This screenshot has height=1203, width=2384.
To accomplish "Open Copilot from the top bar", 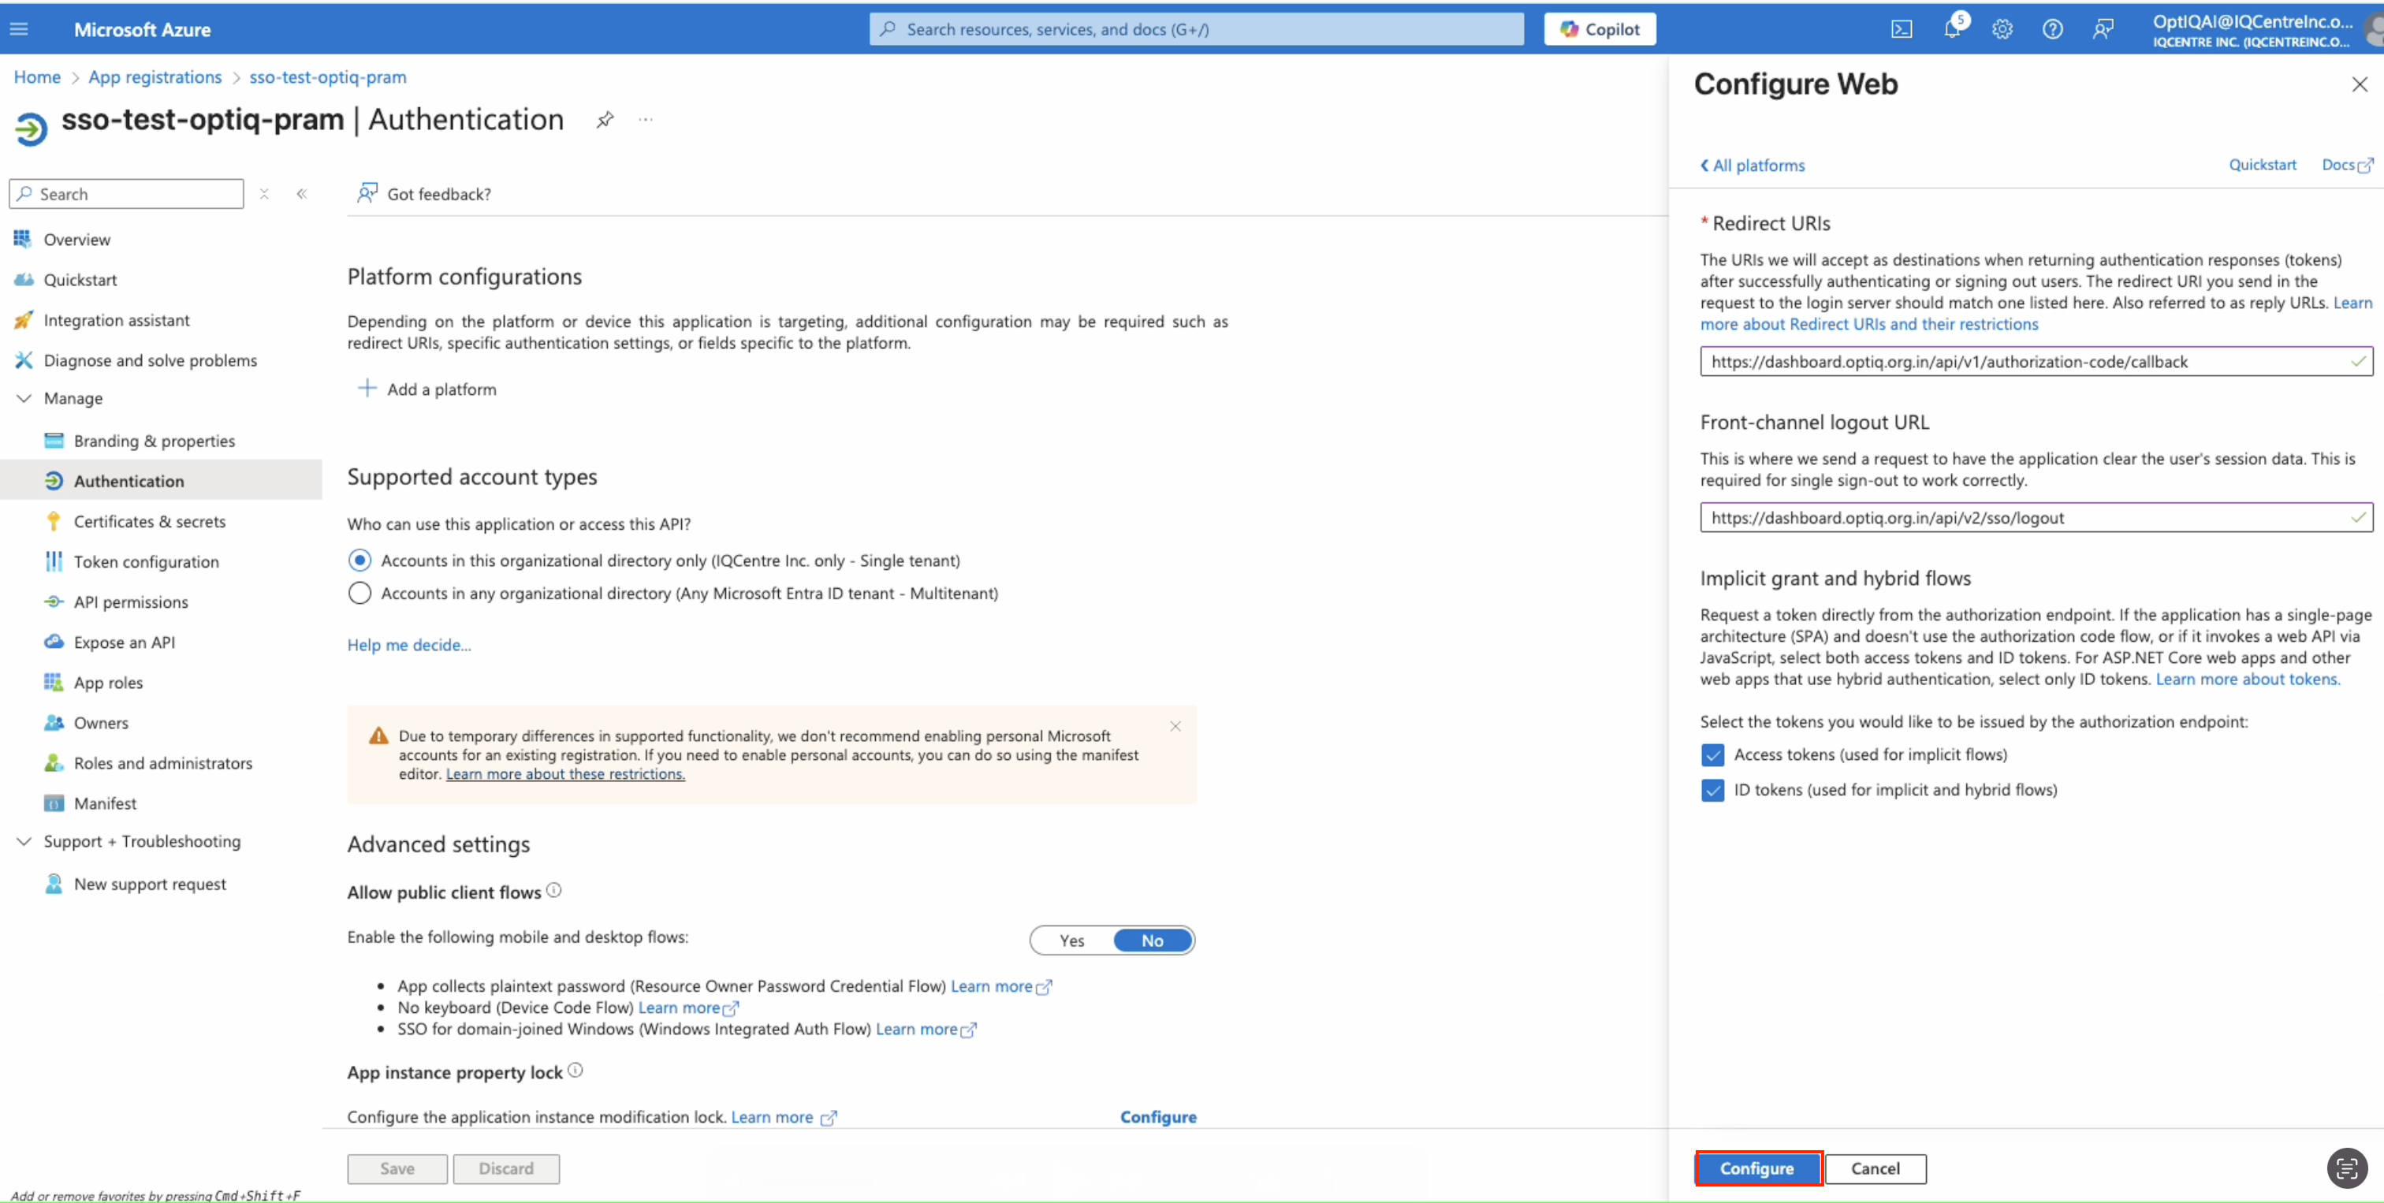I will click(1600, 30).
